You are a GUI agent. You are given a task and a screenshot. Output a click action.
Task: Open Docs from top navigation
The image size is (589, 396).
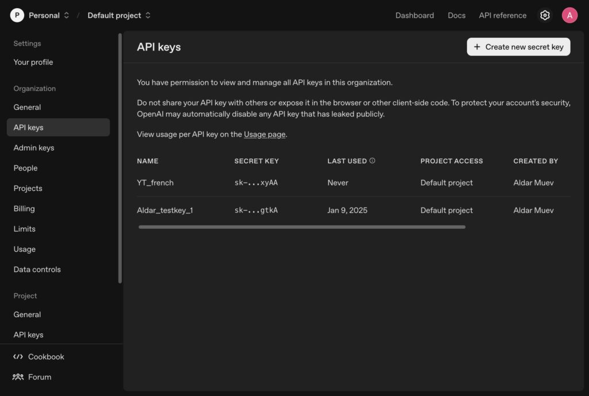[x=456, y=16]
